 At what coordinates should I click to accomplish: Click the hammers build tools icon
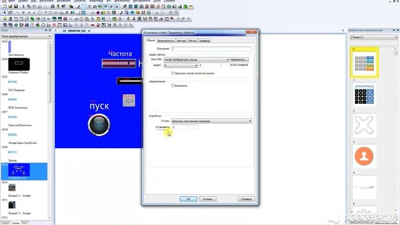[125, 6]
